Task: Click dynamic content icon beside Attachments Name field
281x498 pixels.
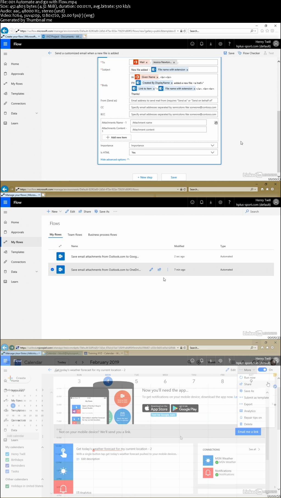Action: [216, 123]
